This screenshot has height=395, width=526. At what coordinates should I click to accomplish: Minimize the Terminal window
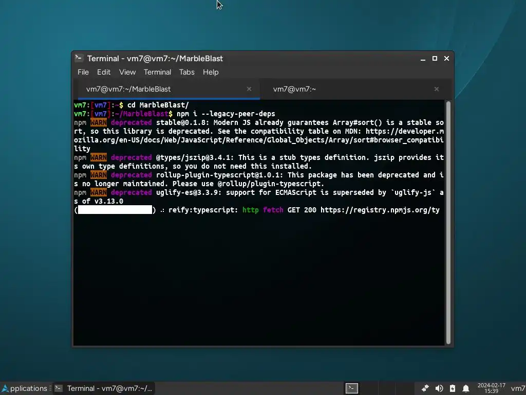(423, 59)
